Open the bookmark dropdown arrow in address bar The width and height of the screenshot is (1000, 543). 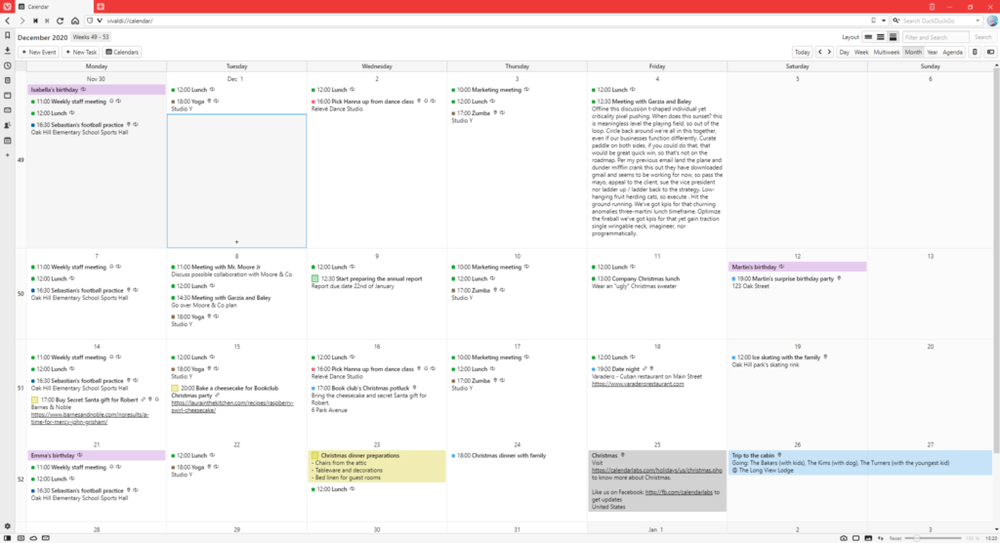coord(883,21)
